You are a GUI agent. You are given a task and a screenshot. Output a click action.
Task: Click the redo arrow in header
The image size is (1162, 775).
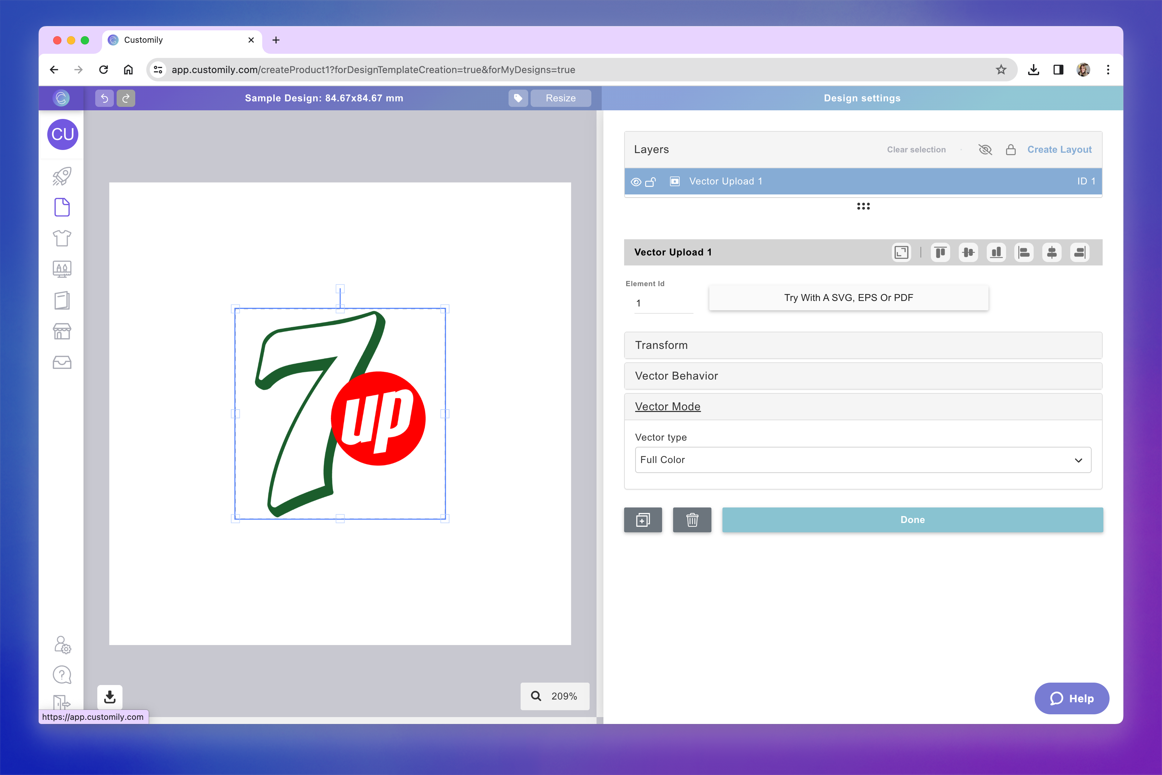pyautogui.click(x=126, y=98)
